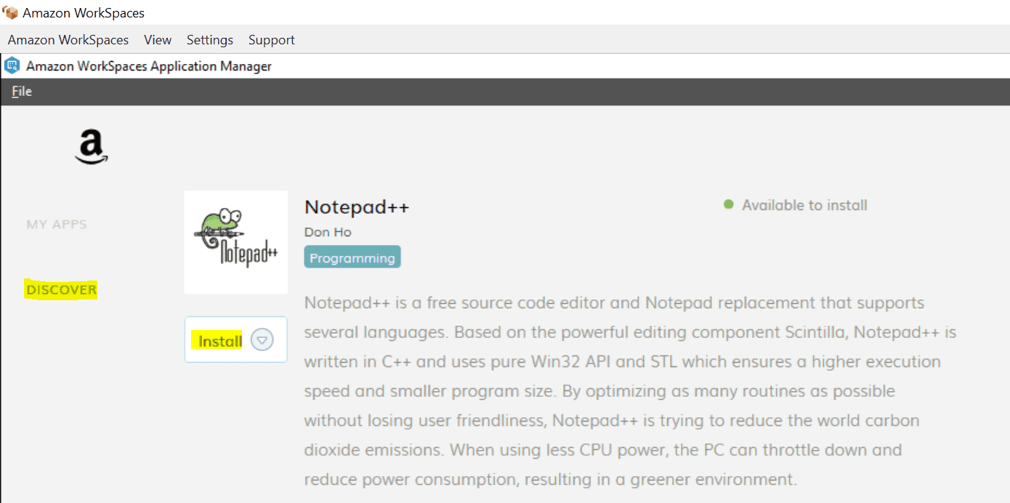The height and width of the screenshot is (503, 1010).
Task: Click the Available to install status text
Action: (804, 205)
